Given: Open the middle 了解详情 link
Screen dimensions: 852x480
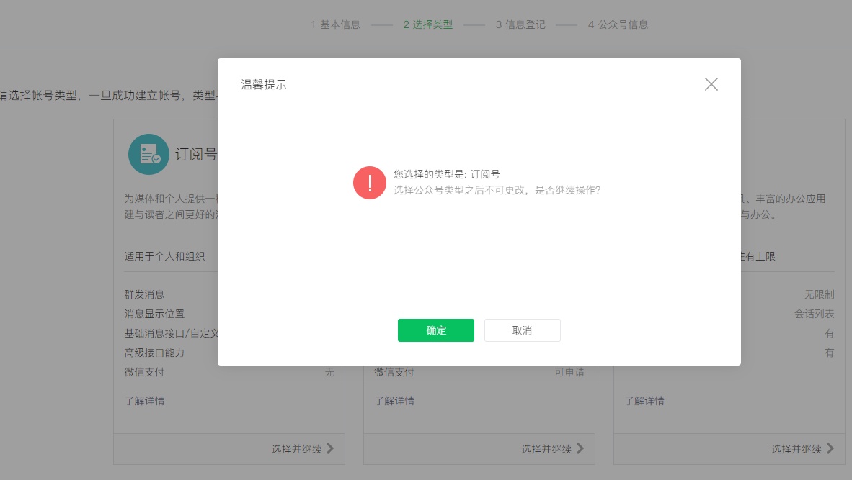Looking at the screenshot, I should point(394,401).
